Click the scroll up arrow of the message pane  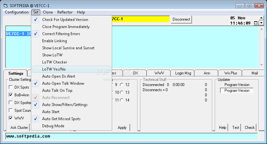point(262,29)
